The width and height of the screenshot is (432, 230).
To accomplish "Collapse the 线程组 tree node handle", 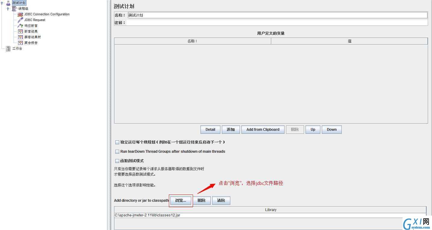I will tap(8, 9).
